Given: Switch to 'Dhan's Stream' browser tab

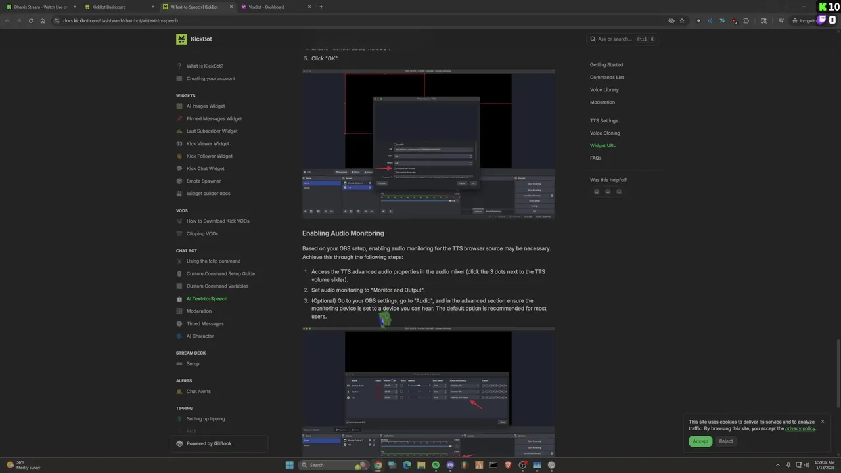Looking at the screenshot, I should (40, 7).
